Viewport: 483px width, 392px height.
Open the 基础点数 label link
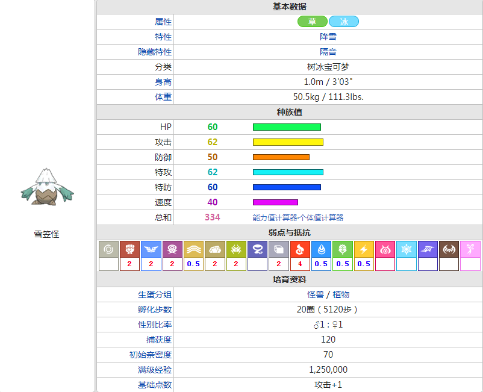[x=155, y=385]
